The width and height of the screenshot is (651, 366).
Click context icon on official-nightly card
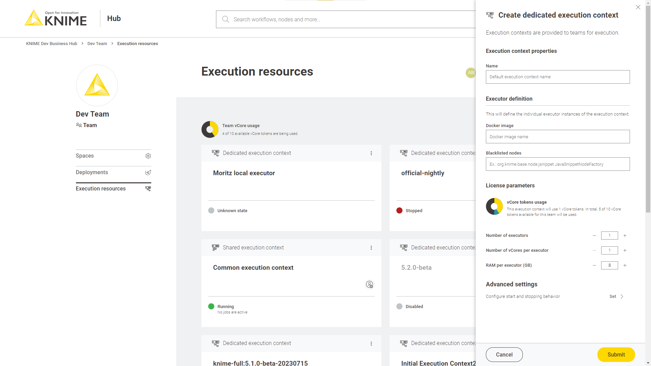403,153
